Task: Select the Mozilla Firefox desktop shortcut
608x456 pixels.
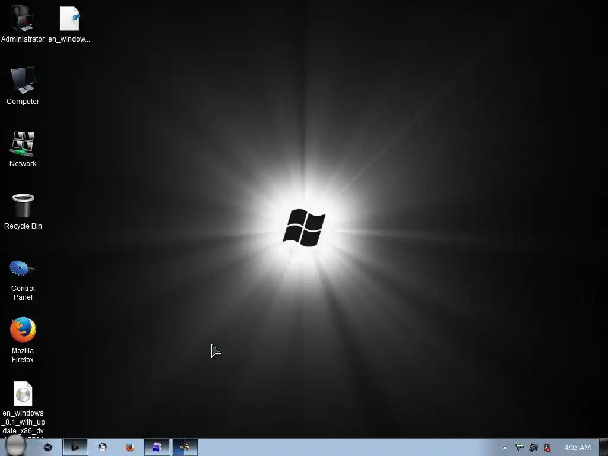Action: point(23,340)
